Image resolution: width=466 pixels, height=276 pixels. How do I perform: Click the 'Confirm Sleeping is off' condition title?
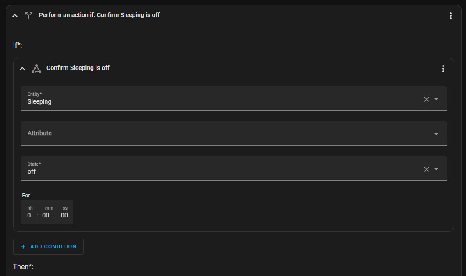[x=78, y=68]
